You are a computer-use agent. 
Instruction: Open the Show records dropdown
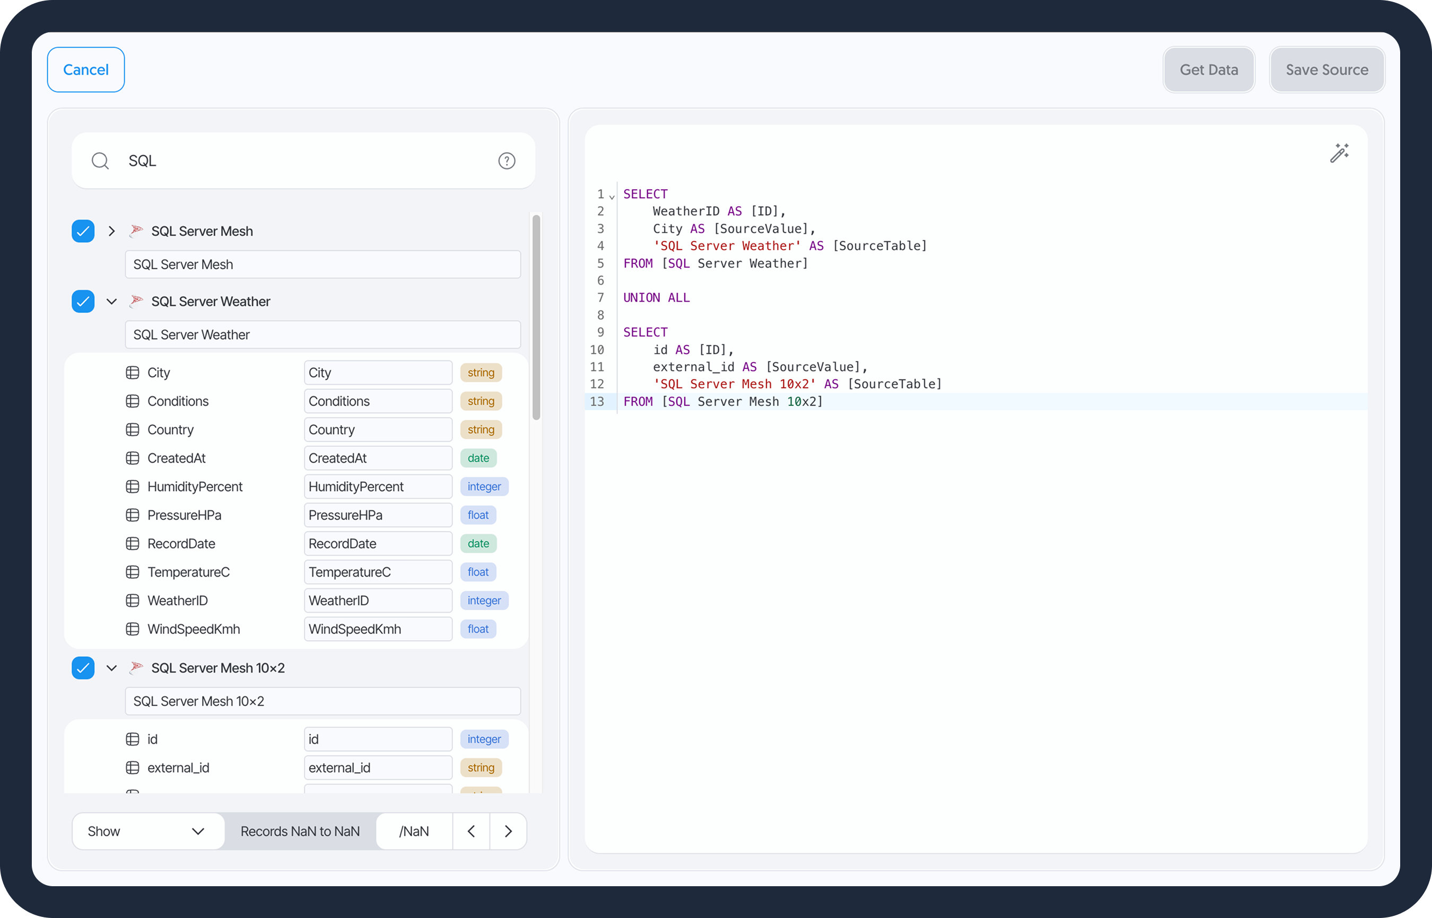pos(148,831)
